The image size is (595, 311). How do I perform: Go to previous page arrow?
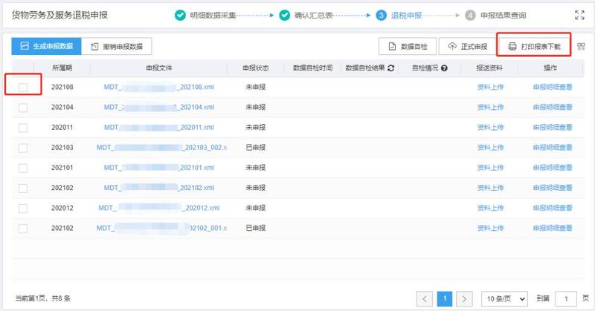(425, 298)
